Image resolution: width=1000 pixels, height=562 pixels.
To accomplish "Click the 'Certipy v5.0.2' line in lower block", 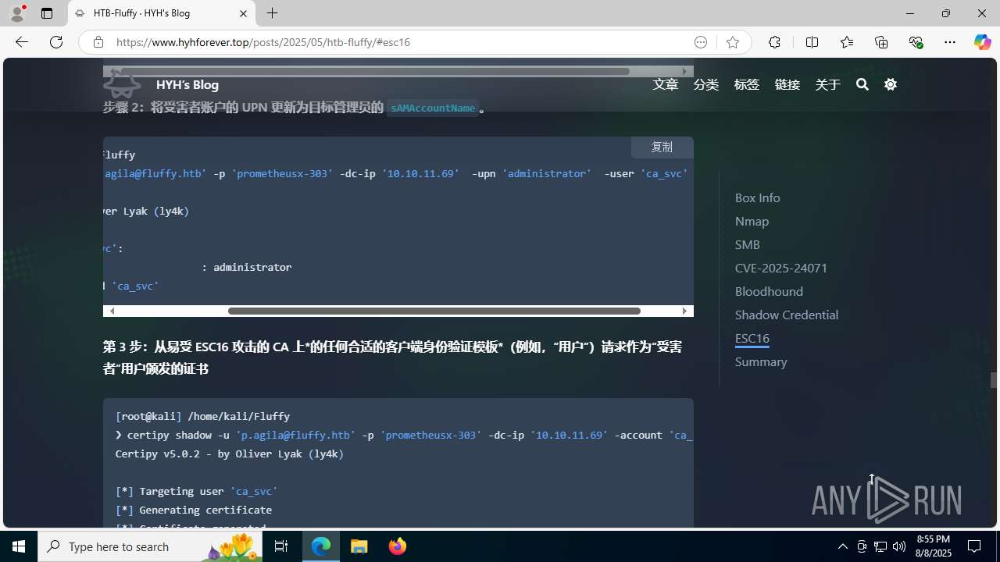I will point(229,454).
